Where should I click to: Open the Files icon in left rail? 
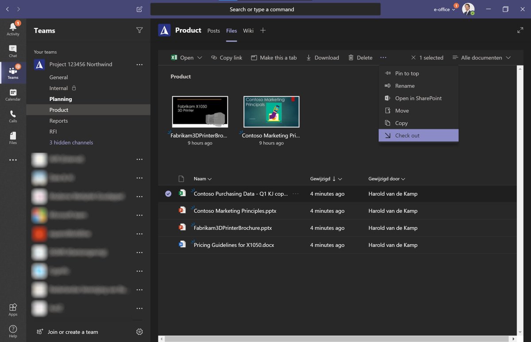pyautogui.click(x=13, y=138)
